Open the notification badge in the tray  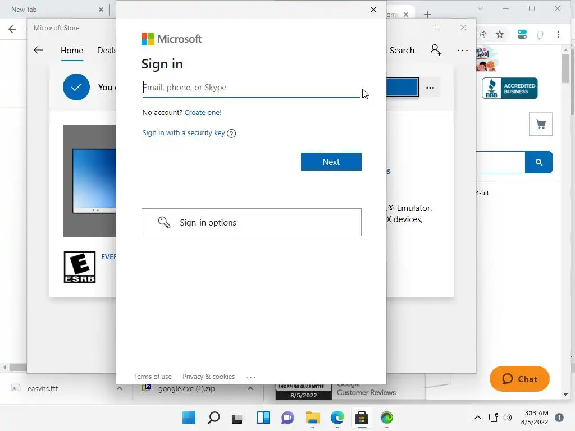click(559, 418)
